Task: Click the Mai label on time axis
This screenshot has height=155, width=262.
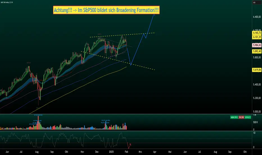Action: 170,152
